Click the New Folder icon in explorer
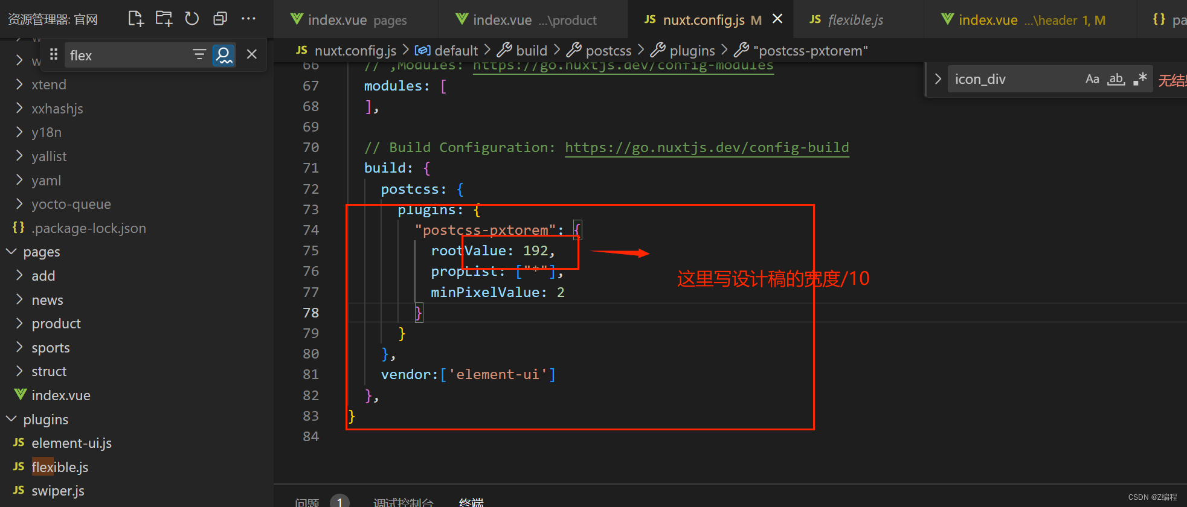 (164, 19)
